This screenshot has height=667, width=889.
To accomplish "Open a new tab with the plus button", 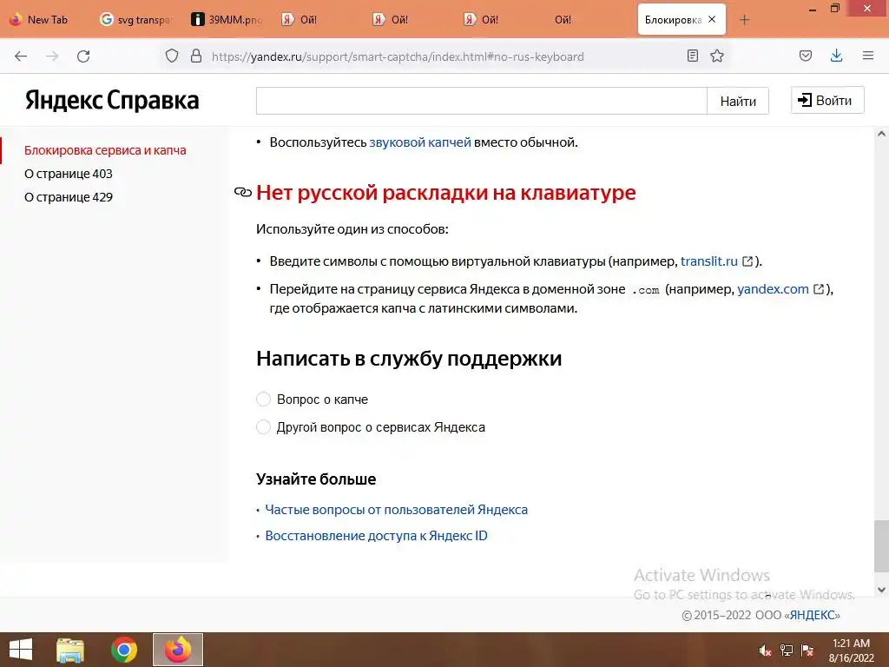I will (744, 20).
